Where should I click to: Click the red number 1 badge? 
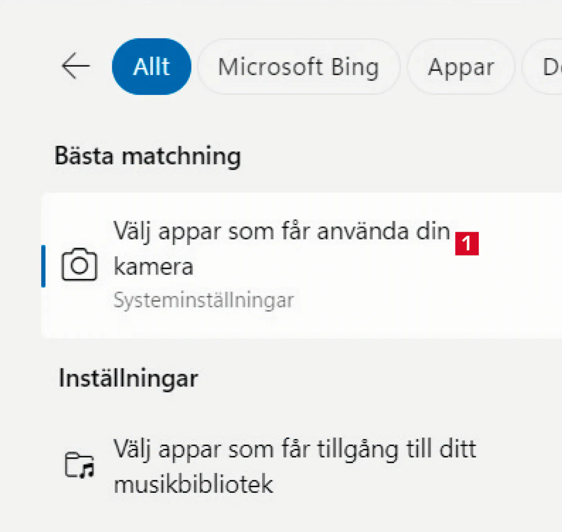click(467, 244)
